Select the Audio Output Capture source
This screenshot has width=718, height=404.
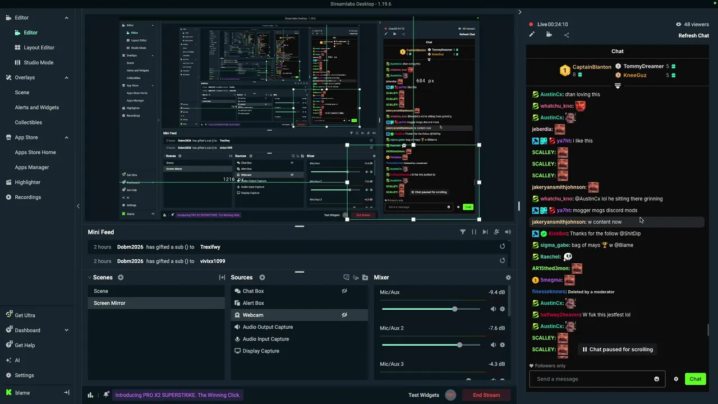pos(299,327)
